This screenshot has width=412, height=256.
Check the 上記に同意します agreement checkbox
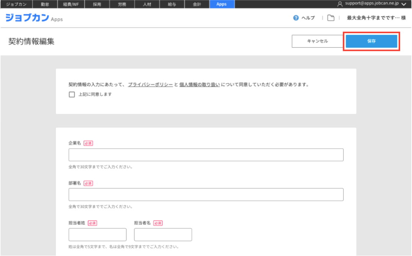[72, 95]
